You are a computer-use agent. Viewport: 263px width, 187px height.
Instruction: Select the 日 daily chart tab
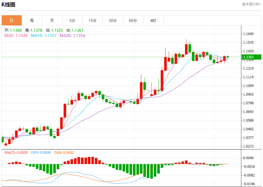(12, 20)
